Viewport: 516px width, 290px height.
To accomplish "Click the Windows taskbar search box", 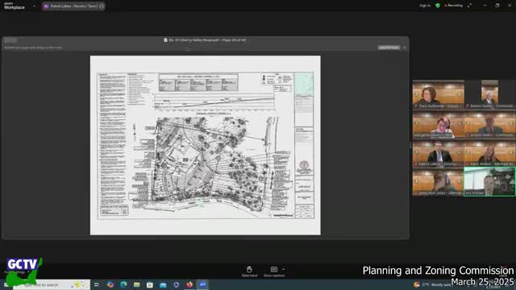I will [52, 284].
